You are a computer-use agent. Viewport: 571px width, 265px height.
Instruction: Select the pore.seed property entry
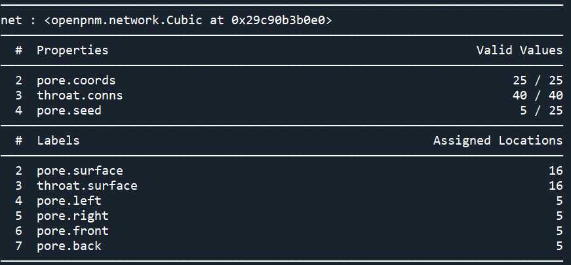coord(69,111)
